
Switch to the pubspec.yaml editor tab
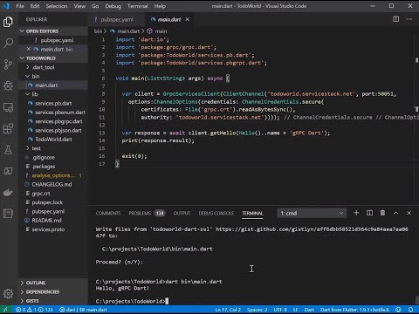[x=116, y=19]
